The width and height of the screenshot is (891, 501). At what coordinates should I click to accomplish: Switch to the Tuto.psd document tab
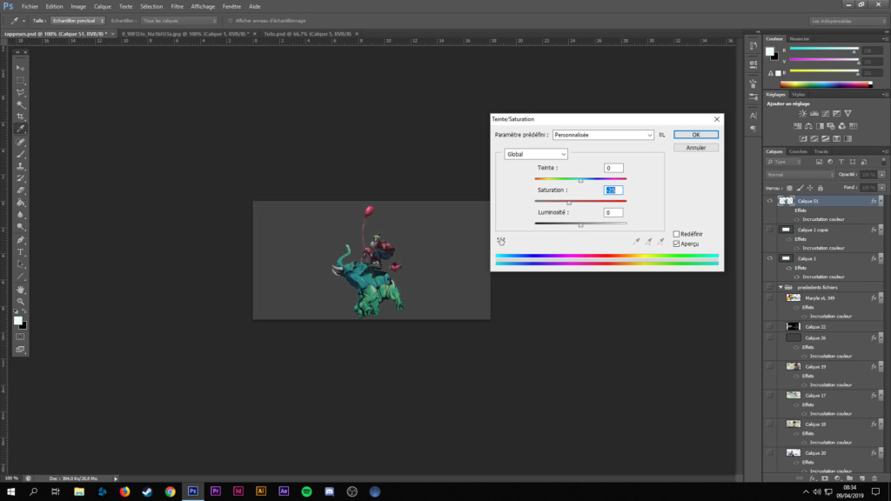(307, 34)
